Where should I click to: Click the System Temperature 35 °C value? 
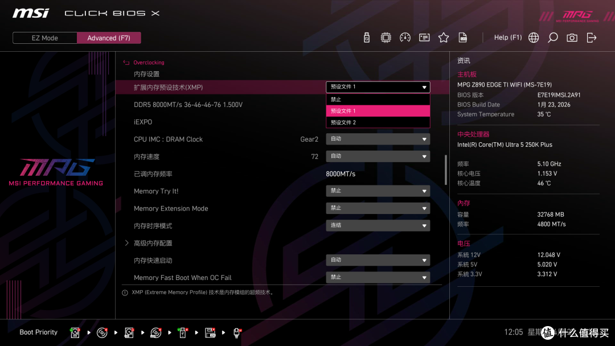(544, 114)
